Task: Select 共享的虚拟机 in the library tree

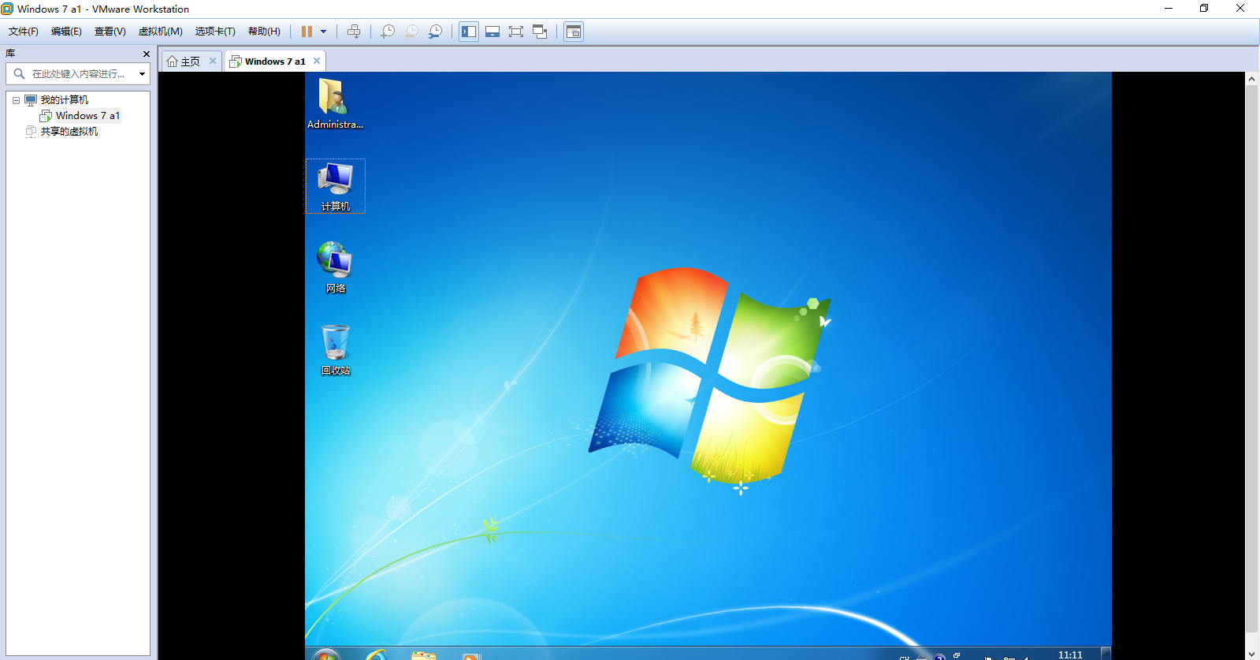Action: pyautogui.click(x=69, y=132)
